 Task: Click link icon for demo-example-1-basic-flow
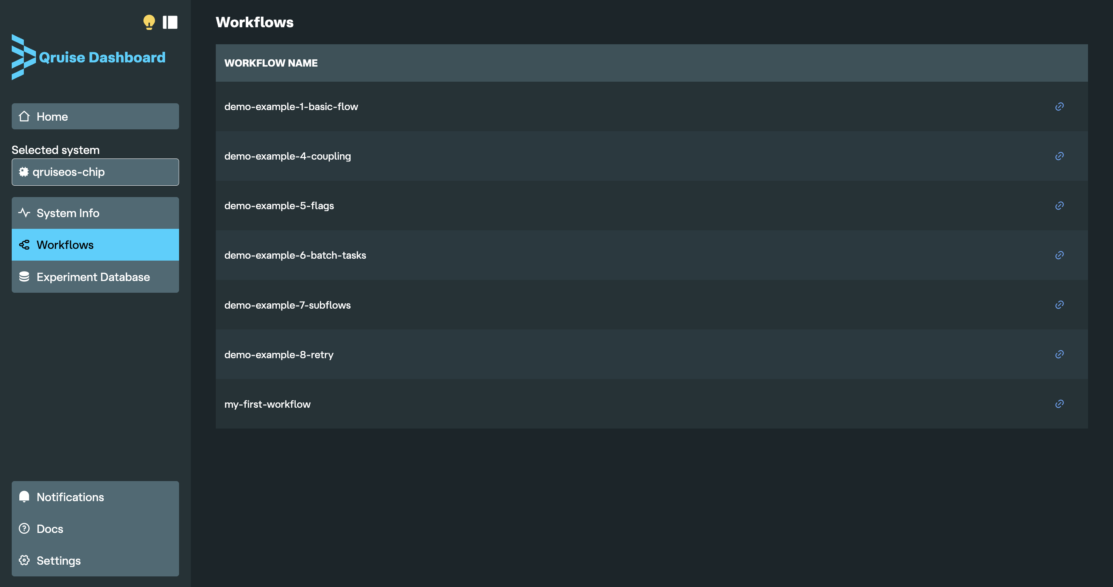pyautogui.click(x=1059, y=106)
